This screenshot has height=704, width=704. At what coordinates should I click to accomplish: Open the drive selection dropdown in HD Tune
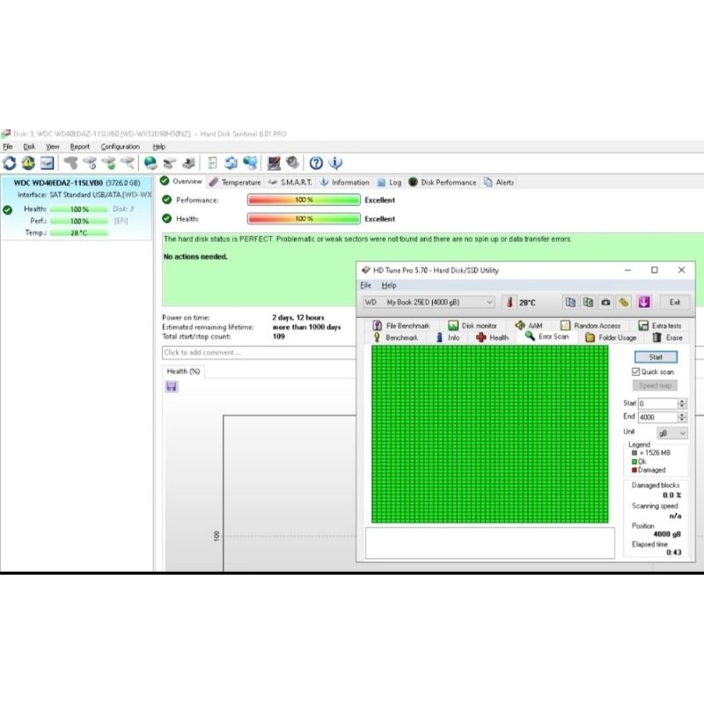pos(429,302)
